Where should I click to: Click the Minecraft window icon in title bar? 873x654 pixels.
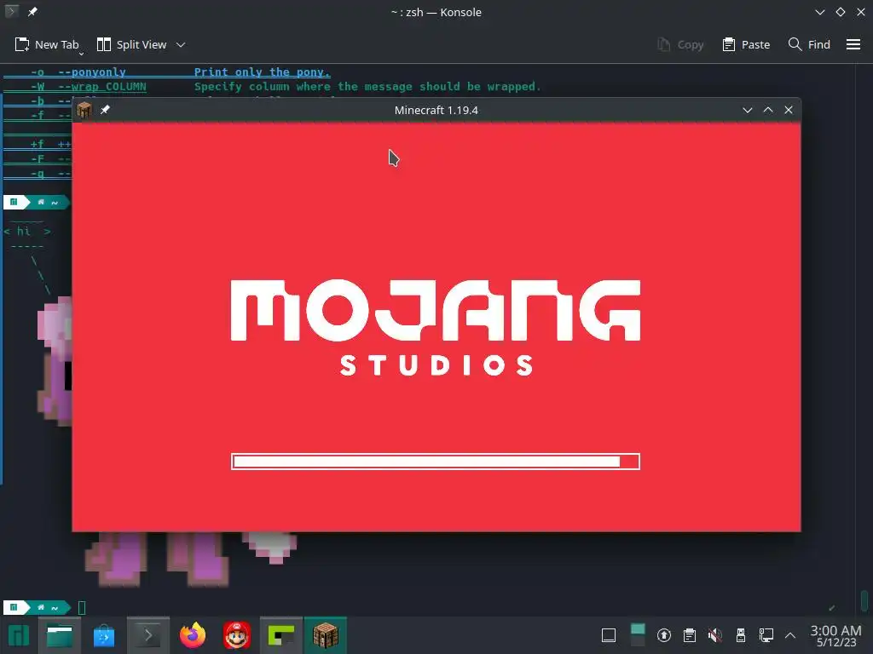point(84,110)
